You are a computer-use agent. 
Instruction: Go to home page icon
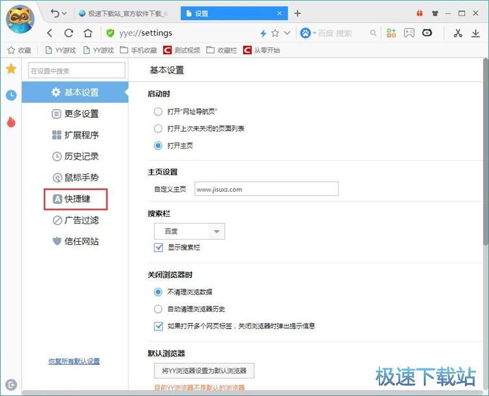click(x=88, y=33)
